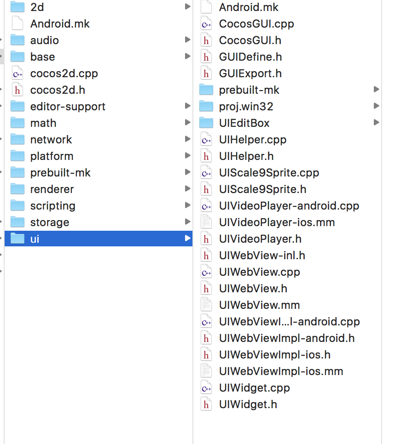Click the selected ui folder icon

[x=17, y=239]
